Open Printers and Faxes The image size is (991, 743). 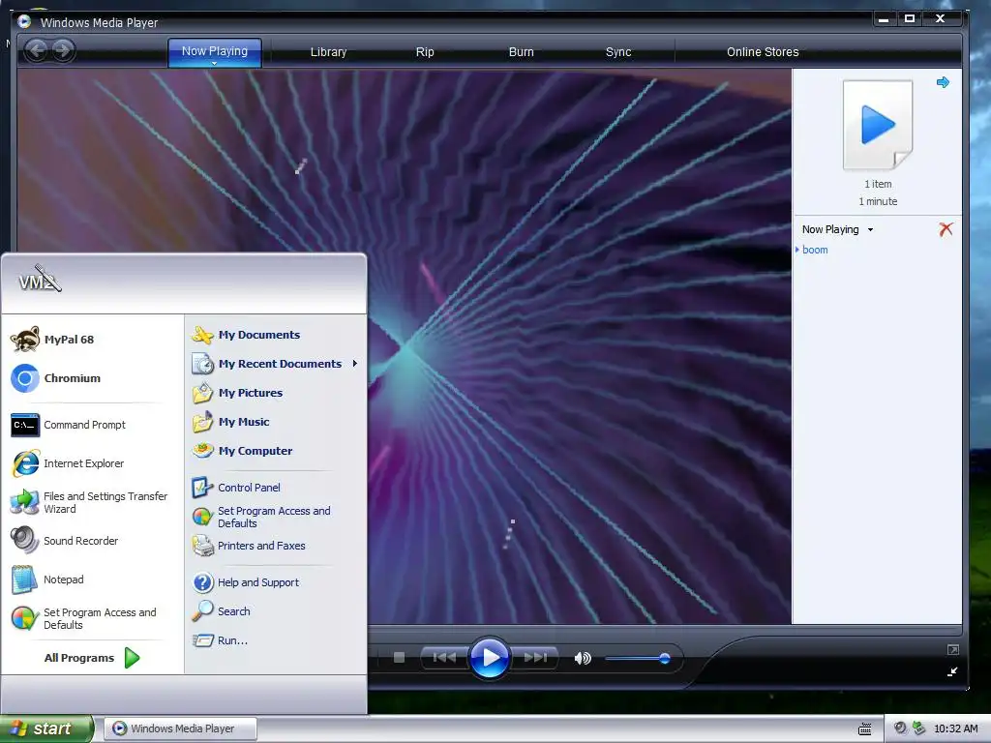tap(276, 546)
